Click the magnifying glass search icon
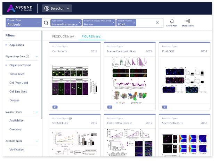 click(x=46, y=23)
